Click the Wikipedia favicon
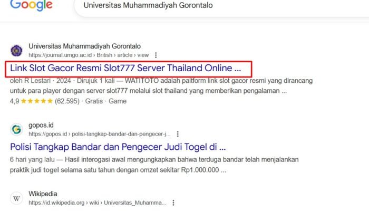The image size is (369, 211). click(x=16, y=198)
